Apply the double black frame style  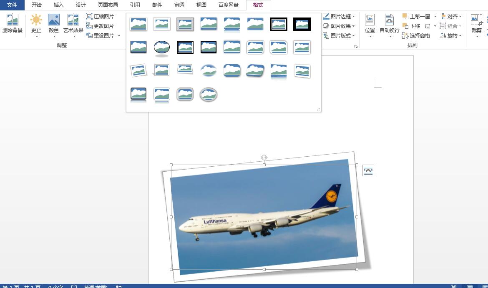pyautogui.click(x=279, y=24)
